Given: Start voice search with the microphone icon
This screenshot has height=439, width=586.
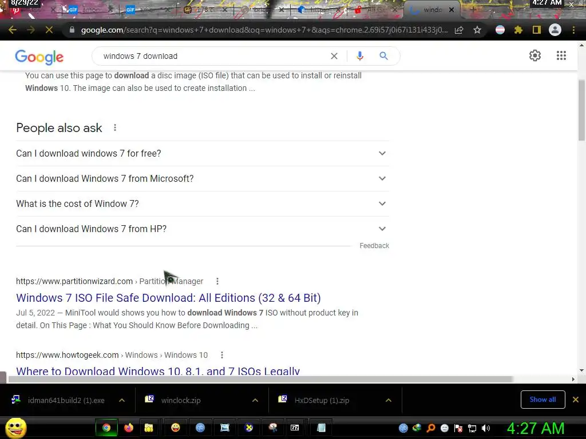Looking at the screenshot, I should (359, 56).
